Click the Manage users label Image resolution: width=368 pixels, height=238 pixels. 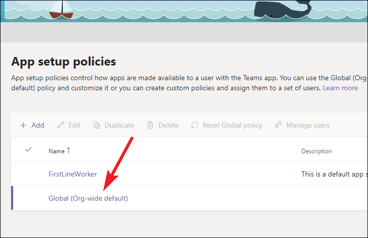[x=308, y=125]
